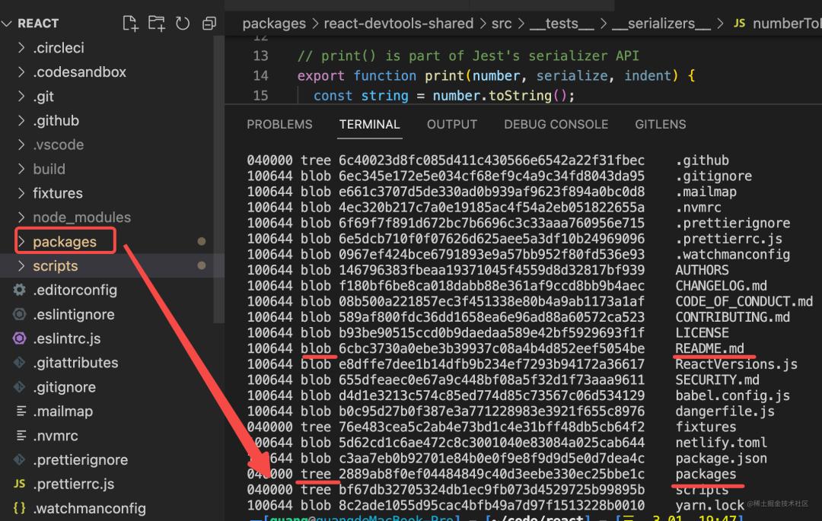The width and height of the screenshot is (822, 521).
Task: Click the gear icon of .editorconfig file
Action: tap(19, 290)
